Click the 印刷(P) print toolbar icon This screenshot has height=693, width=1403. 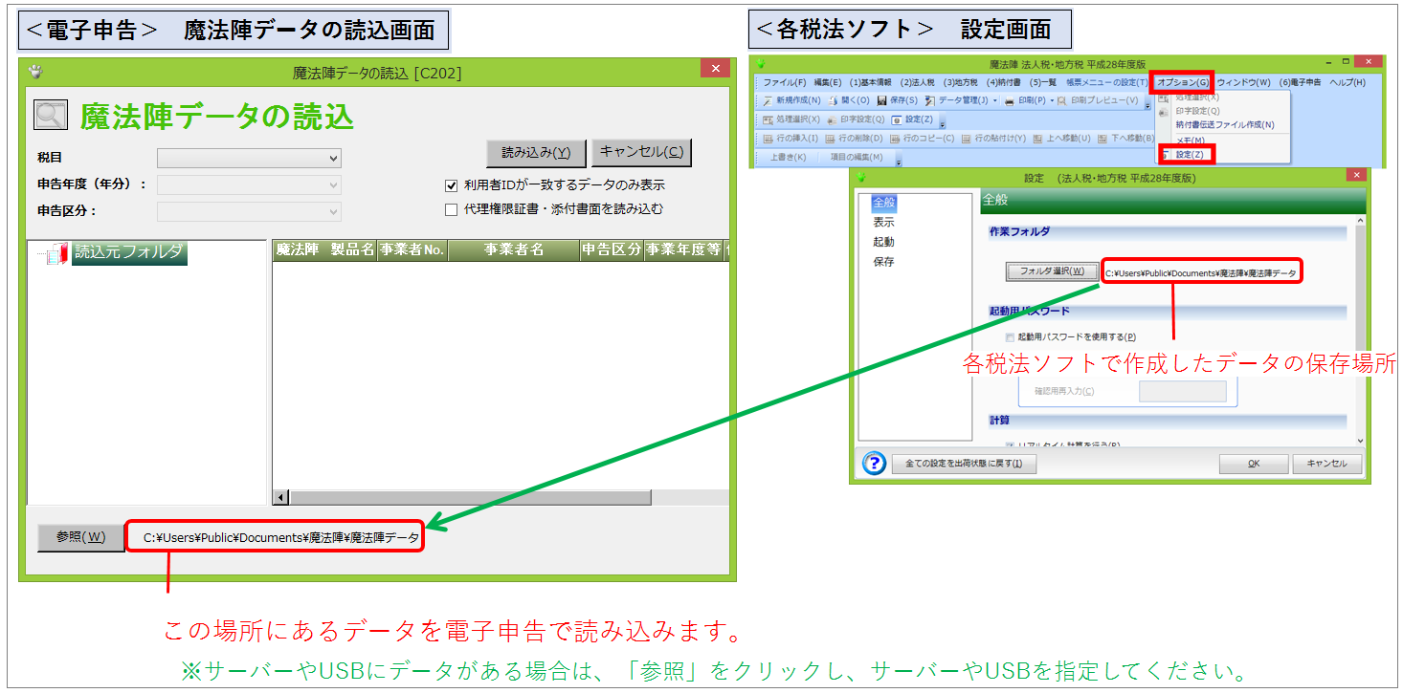(1010, 100)
